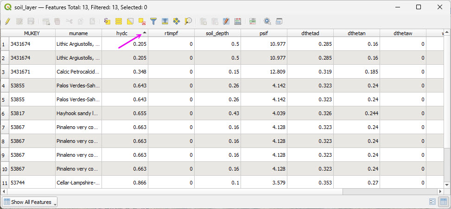Click the MUKEY column header
Viewport: 451px width, 209px height.
pyautogui.click(x=32, y=33)
